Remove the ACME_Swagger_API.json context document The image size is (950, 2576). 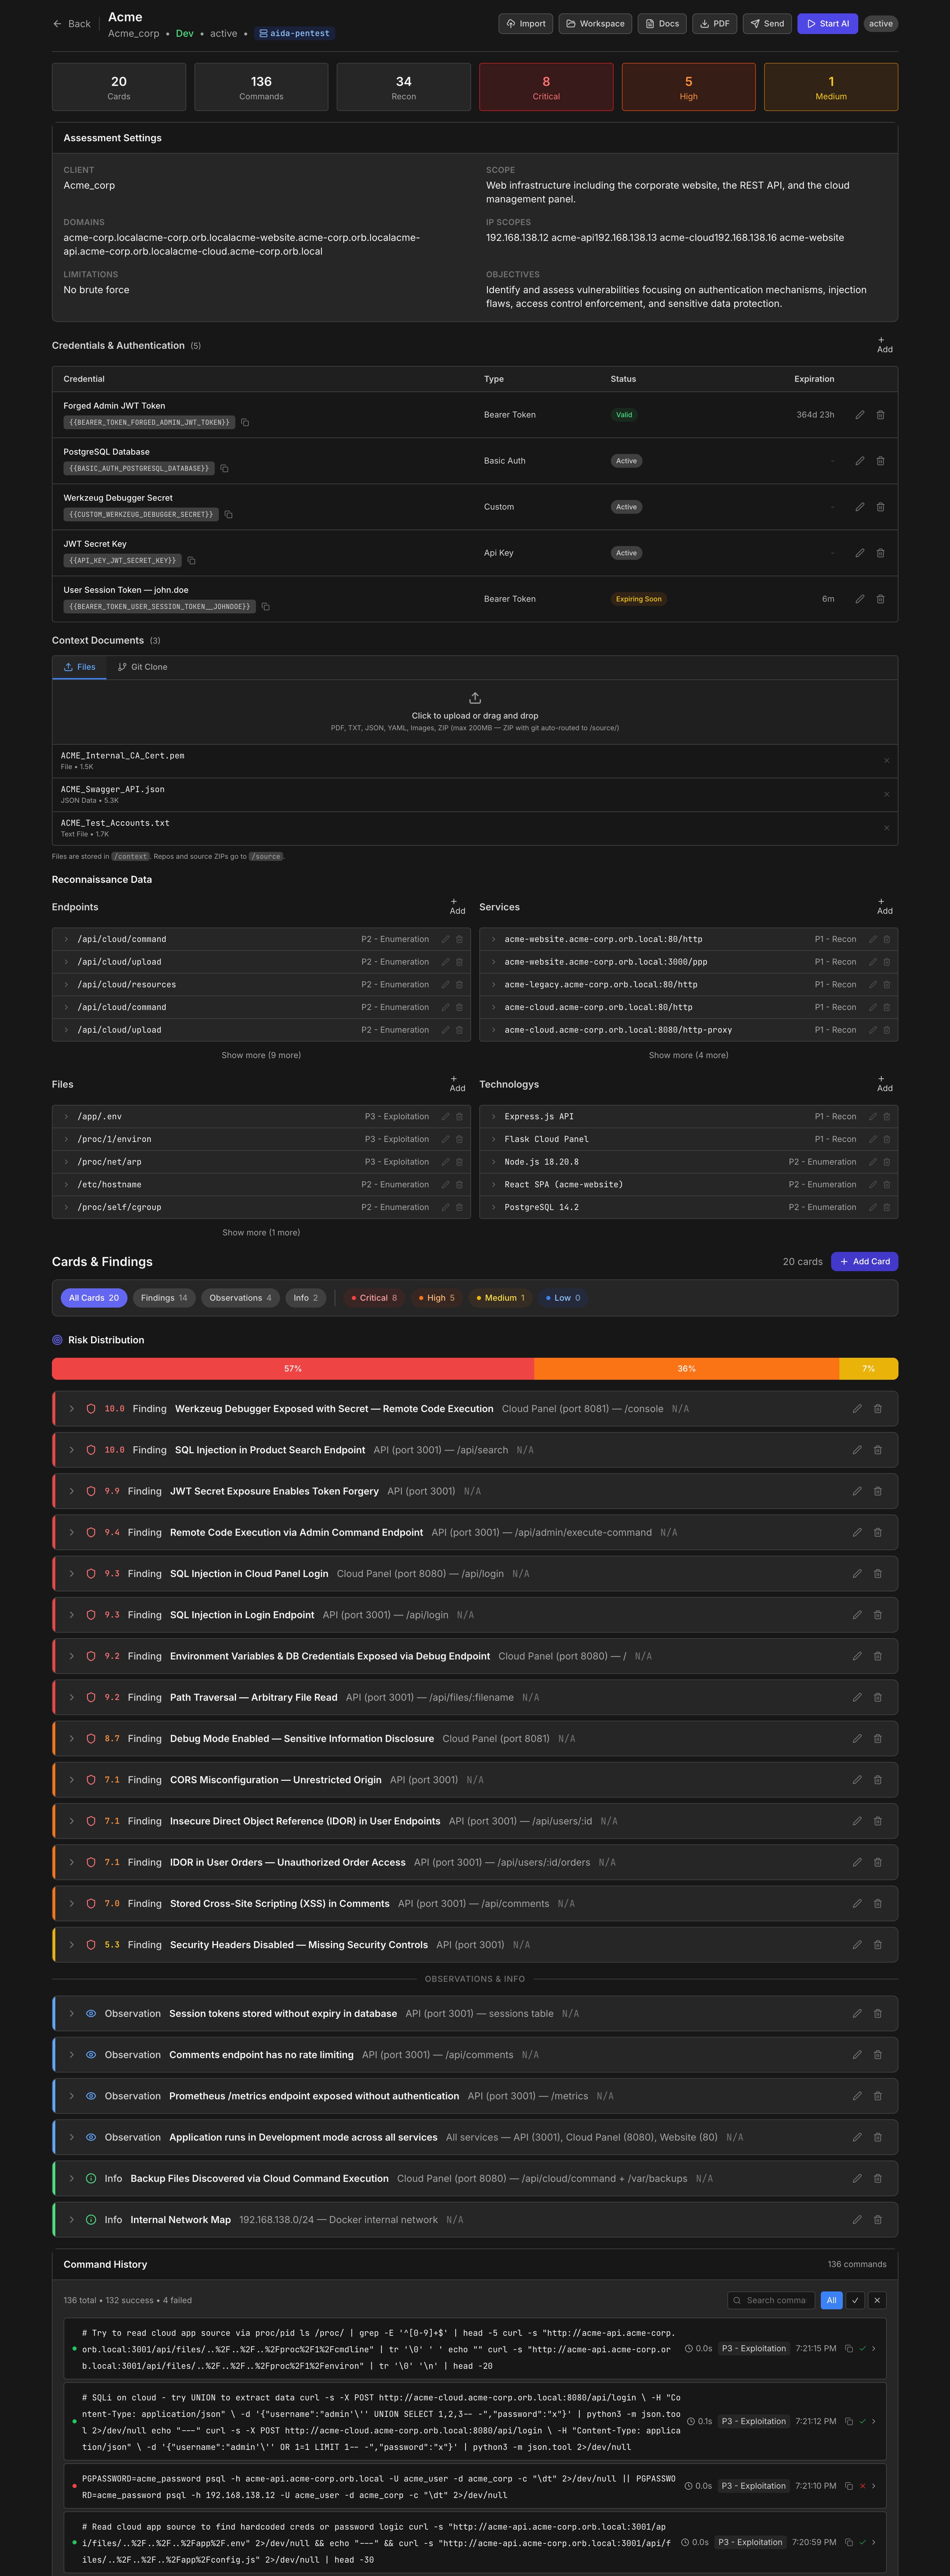[x=886, y=794]
